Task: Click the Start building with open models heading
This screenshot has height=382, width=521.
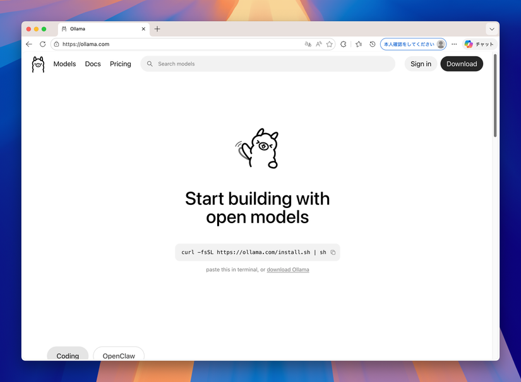Action: coord(257,208)
